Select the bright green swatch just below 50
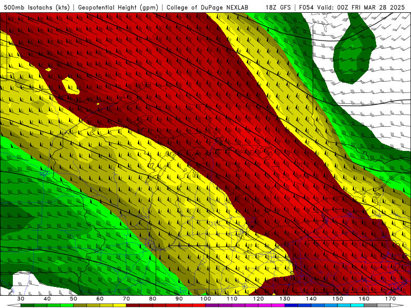 tap(67, 305)
